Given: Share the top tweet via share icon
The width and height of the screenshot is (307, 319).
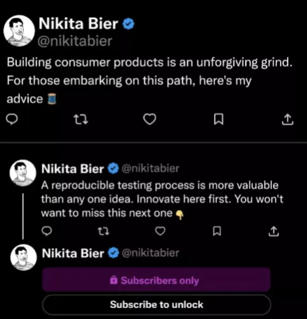Looking at the screenshot, I should (x=287, y=119).
